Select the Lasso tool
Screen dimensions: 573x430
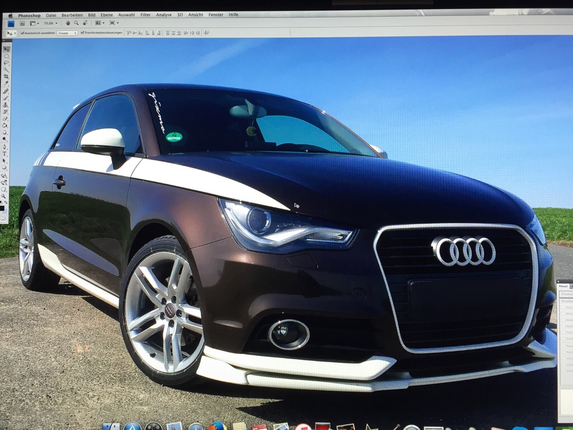click(6, 63)
